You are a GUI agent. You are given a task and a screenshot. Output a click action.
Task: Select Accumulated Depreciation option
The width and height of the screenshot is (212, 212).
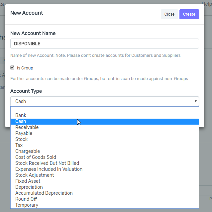[105, 193]
